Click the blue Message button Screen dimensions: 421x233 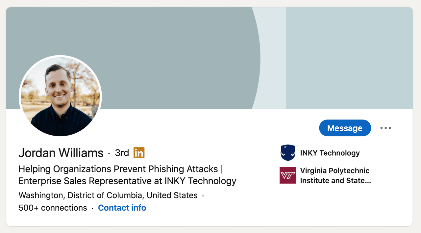click(x=345, y=128)
